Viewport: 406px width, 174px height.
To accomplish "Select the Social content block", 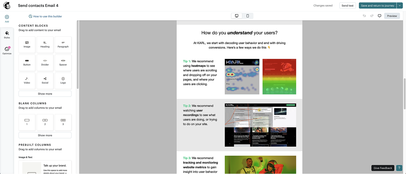I will pos(45,81).
